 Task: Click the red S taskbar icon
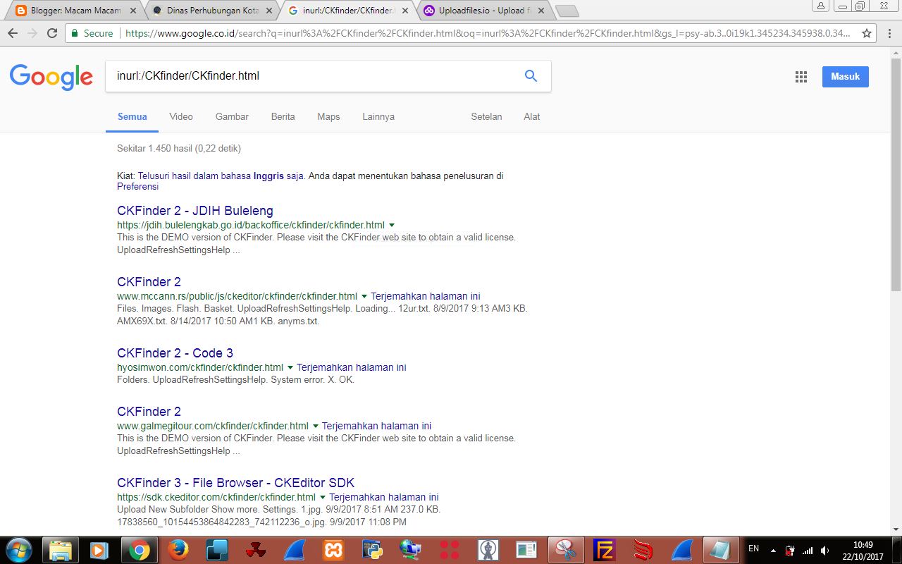point(643,550)
